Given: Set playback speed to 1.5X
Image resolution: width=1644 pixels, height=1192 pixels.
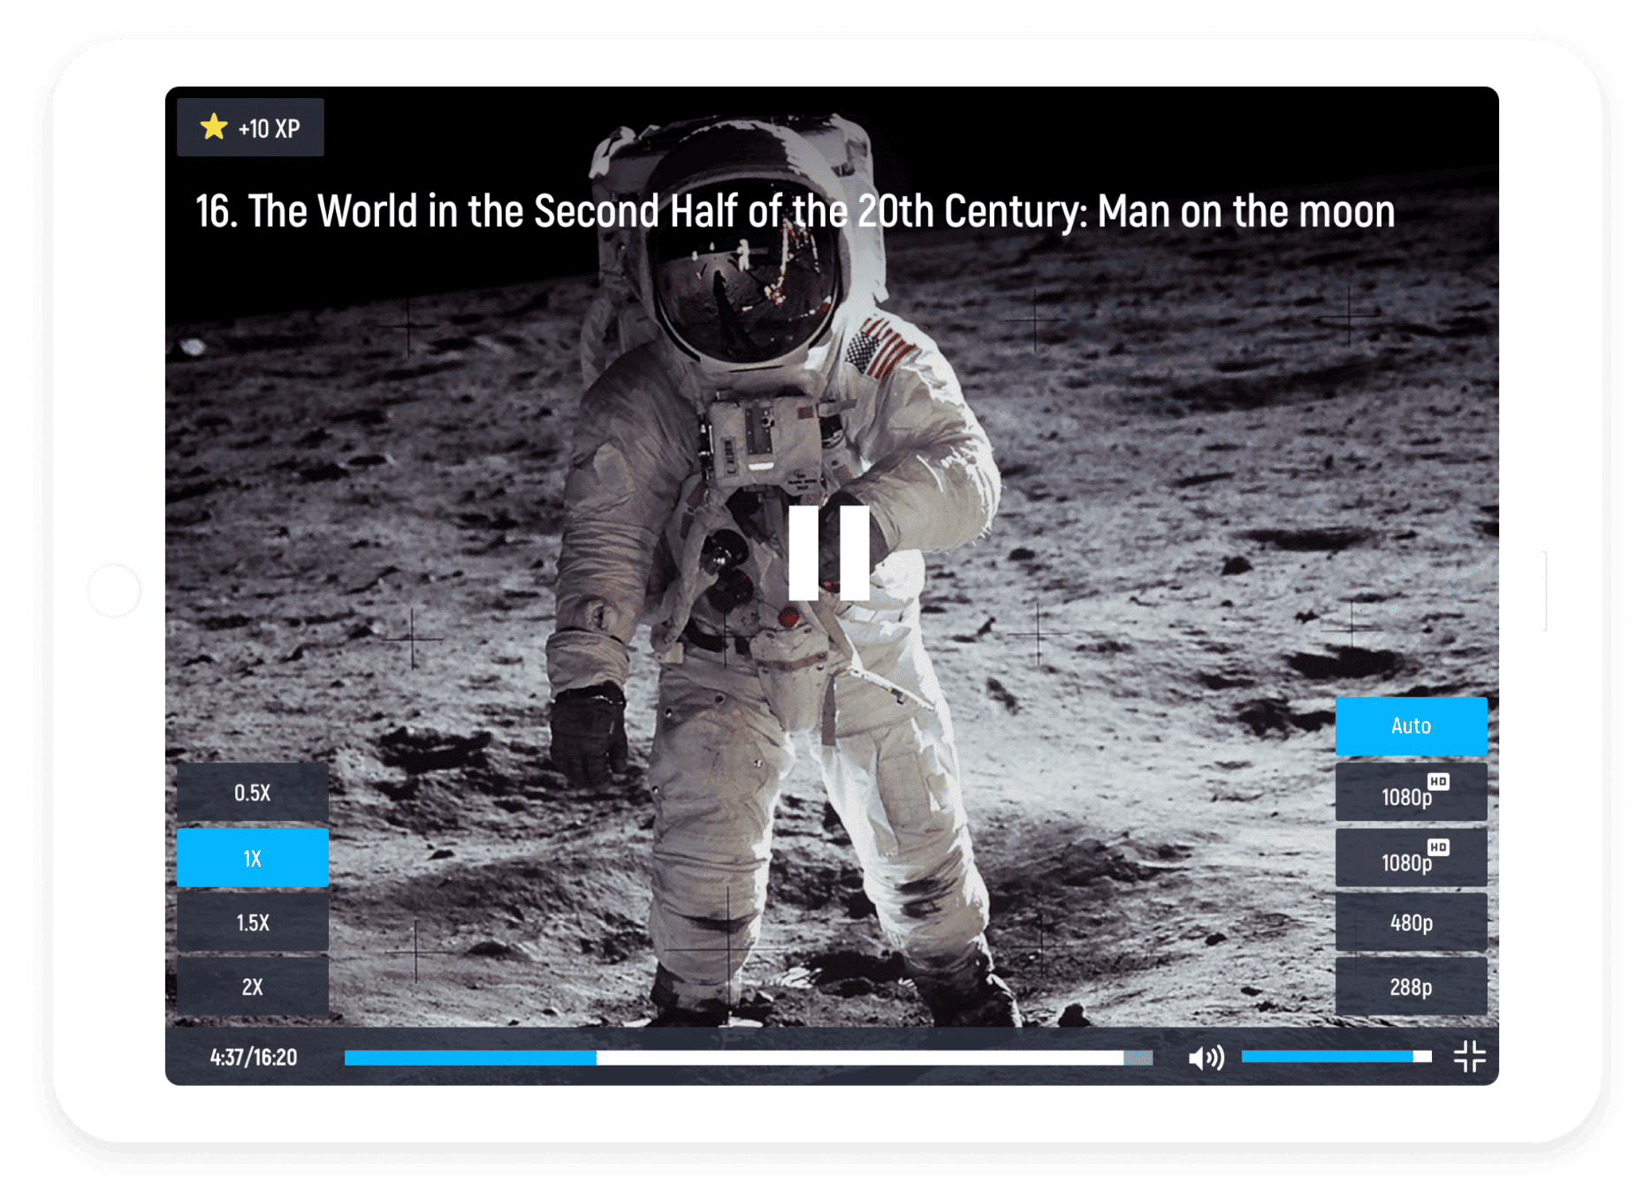Looking at the screenshot, I should pos(252,922).
